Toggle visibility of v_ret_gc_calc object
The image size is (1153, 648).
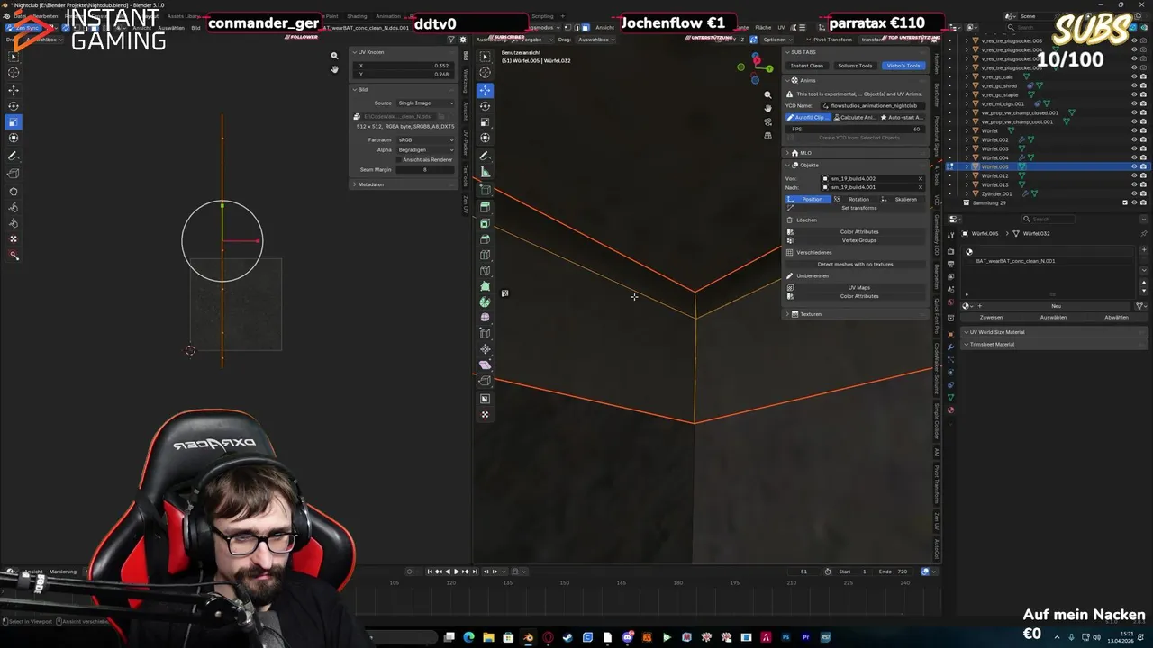point(1133,76)
